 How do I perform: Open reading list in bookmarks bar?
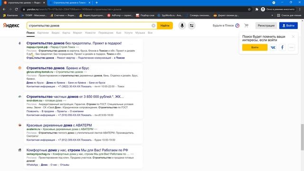[x=289, y=15]
